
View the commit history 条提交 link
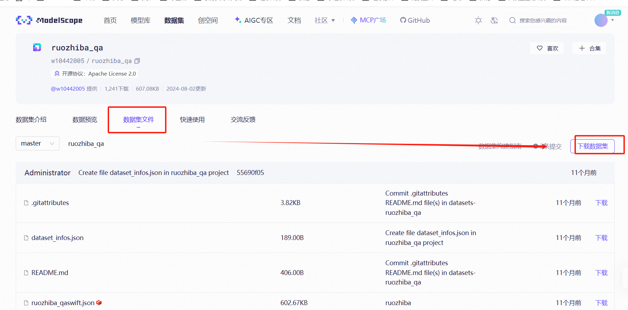(x=548, y=146)
